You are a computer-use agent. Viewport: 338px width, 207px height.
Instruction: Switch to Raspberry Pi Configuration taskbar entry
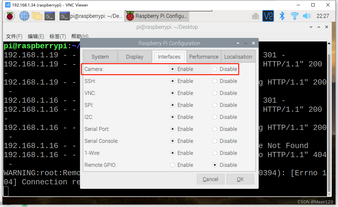click(157, 16)
